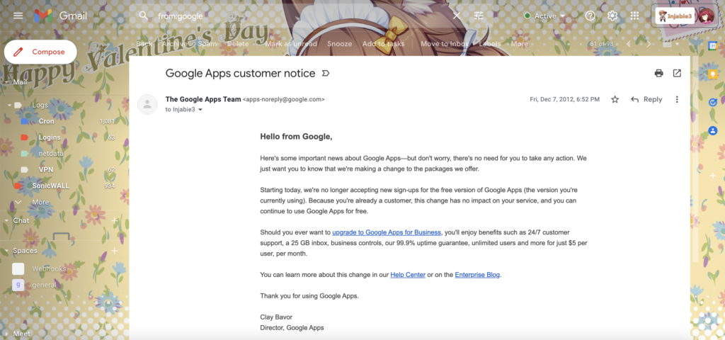Open message more options menu
Screen dimensions: 725x340
(677, 99)
